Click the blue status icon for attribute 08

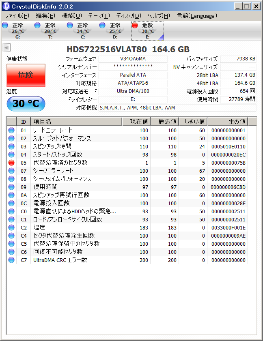(x=11, y=179)
